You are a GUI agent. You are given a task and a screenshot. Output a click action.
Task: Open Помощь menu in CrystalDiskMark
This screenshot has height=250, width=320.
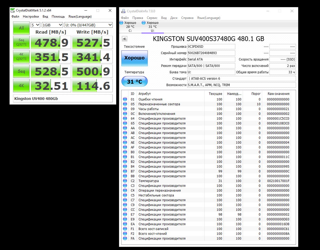pyautogui.click(x=58, y=17)
